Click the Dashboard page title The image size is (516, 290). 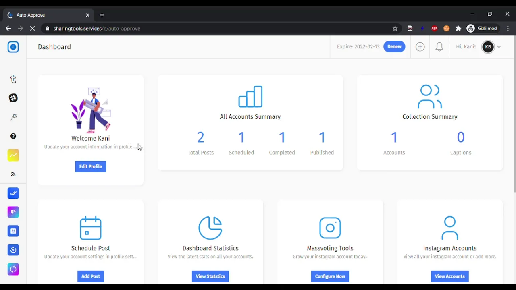54,47
